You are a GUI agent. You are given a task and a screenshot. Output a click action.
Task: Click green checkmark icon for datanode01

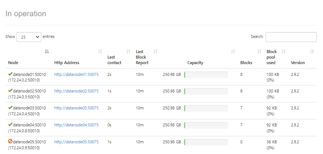tap(10, 74)
